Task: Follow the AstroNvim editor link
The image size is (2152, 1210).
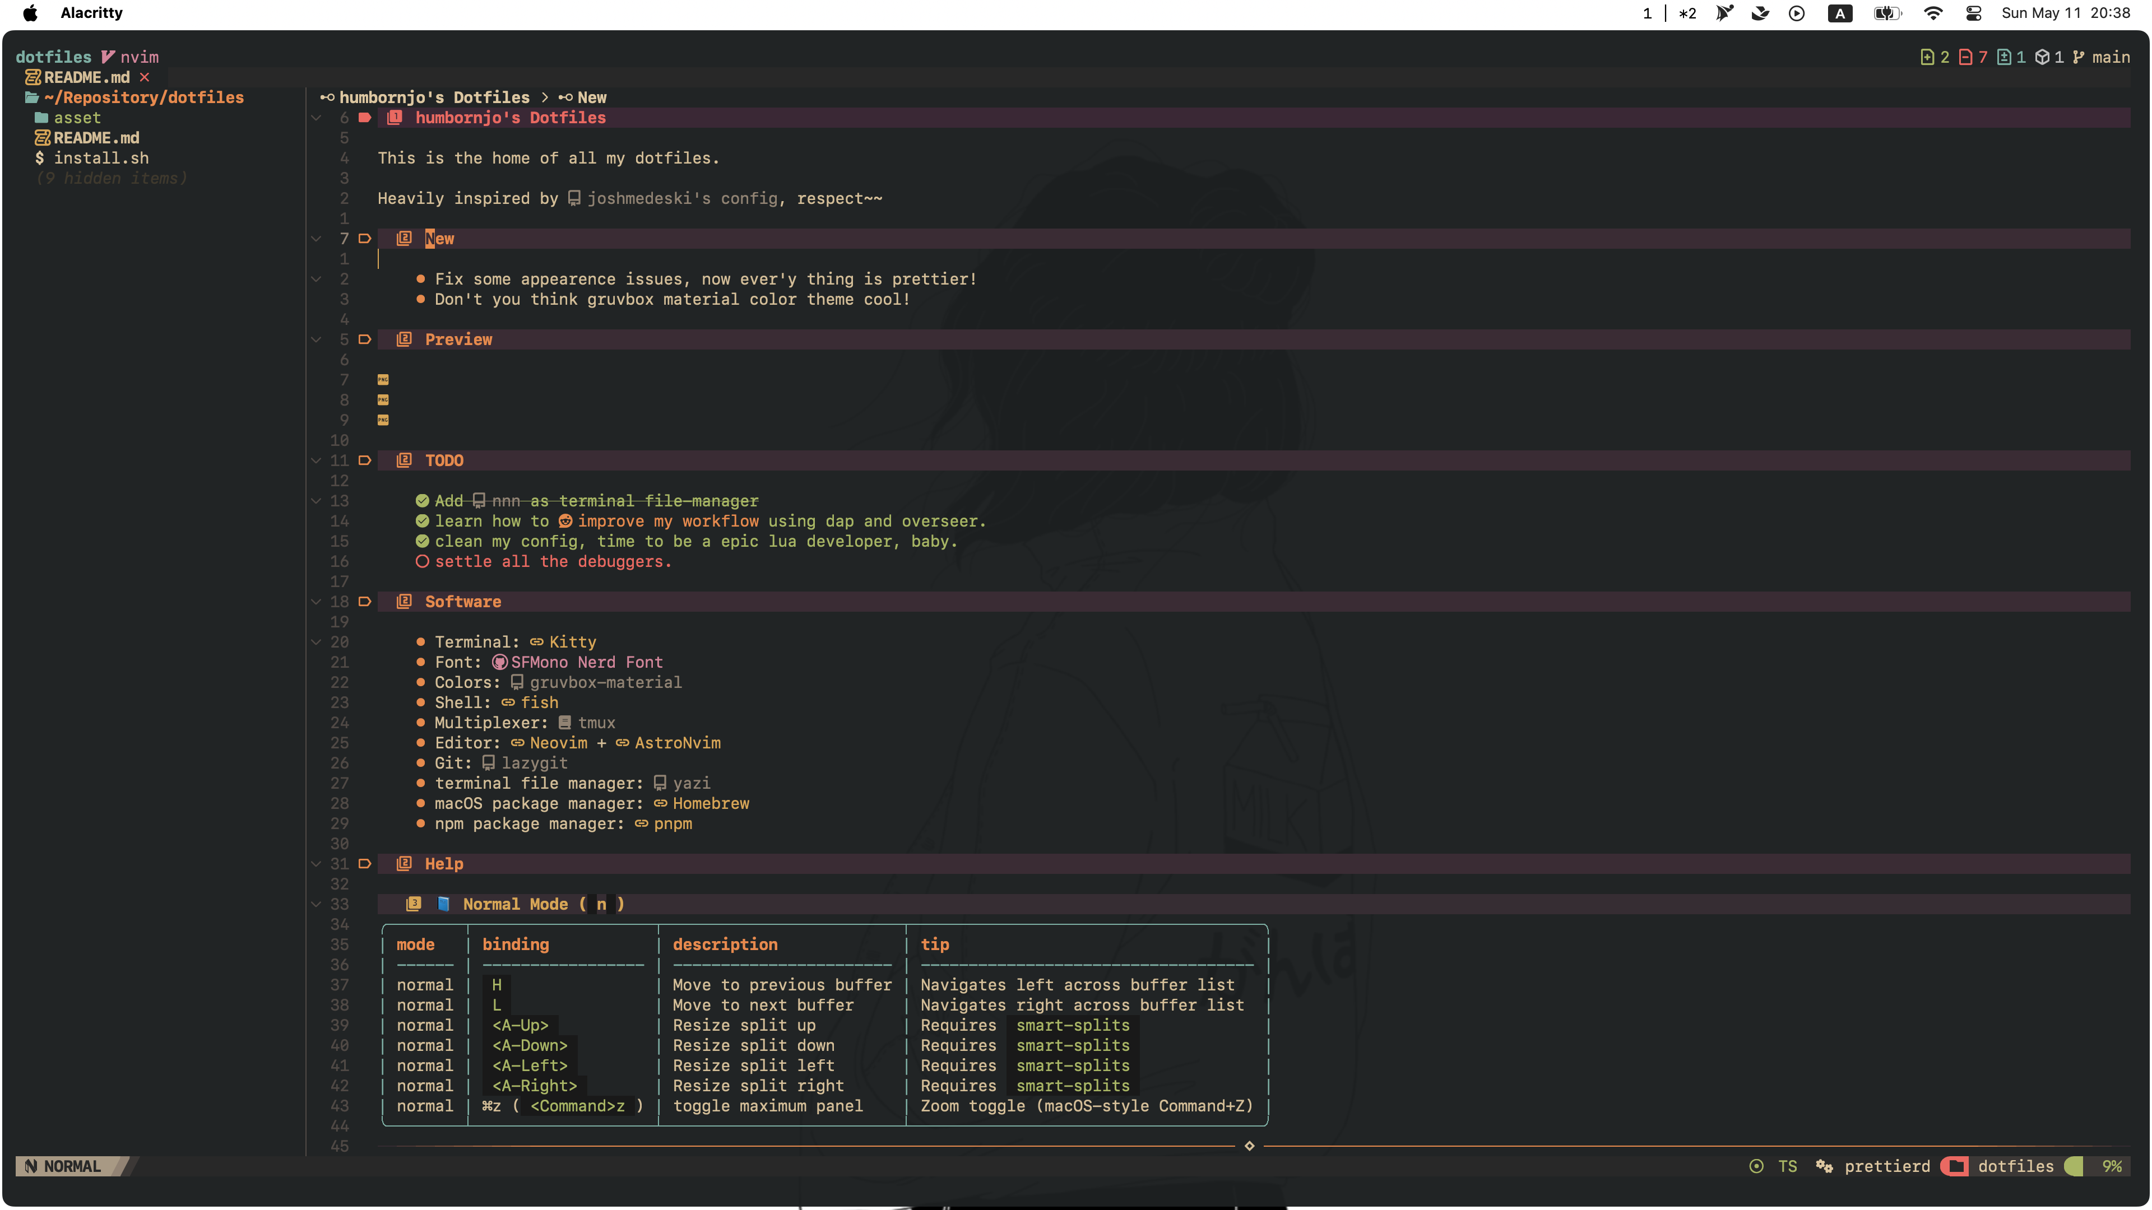Action: pos(676,742)
